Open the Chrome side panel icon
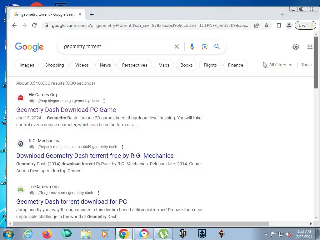320x240 pixels. coord(279,25)
